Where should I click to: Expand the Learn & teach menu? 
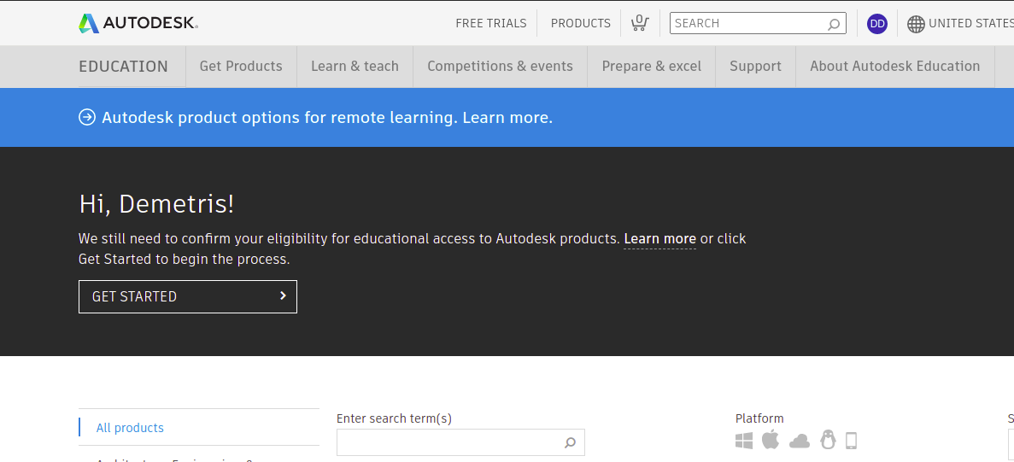[x=355, y=67]
